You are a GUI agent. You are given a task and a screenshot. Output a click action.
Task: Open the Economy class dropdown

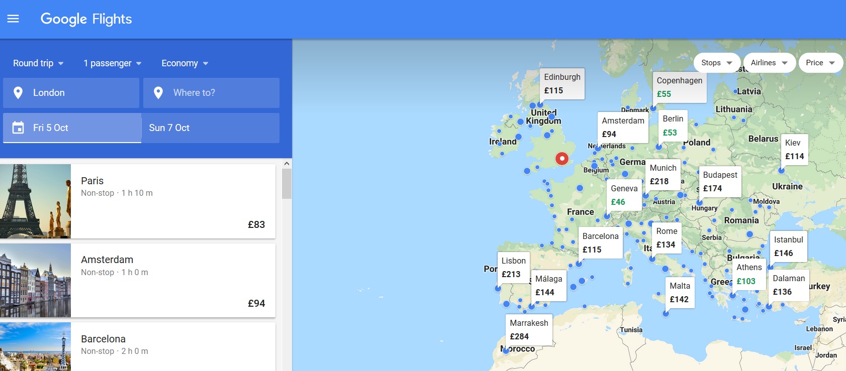point(184,63)
